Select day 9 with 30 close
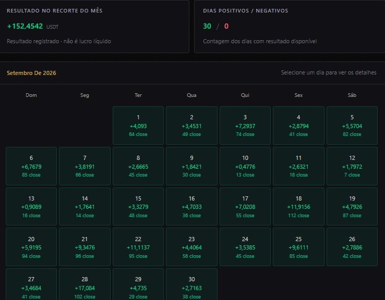The image size is (385, 300). 191,166
